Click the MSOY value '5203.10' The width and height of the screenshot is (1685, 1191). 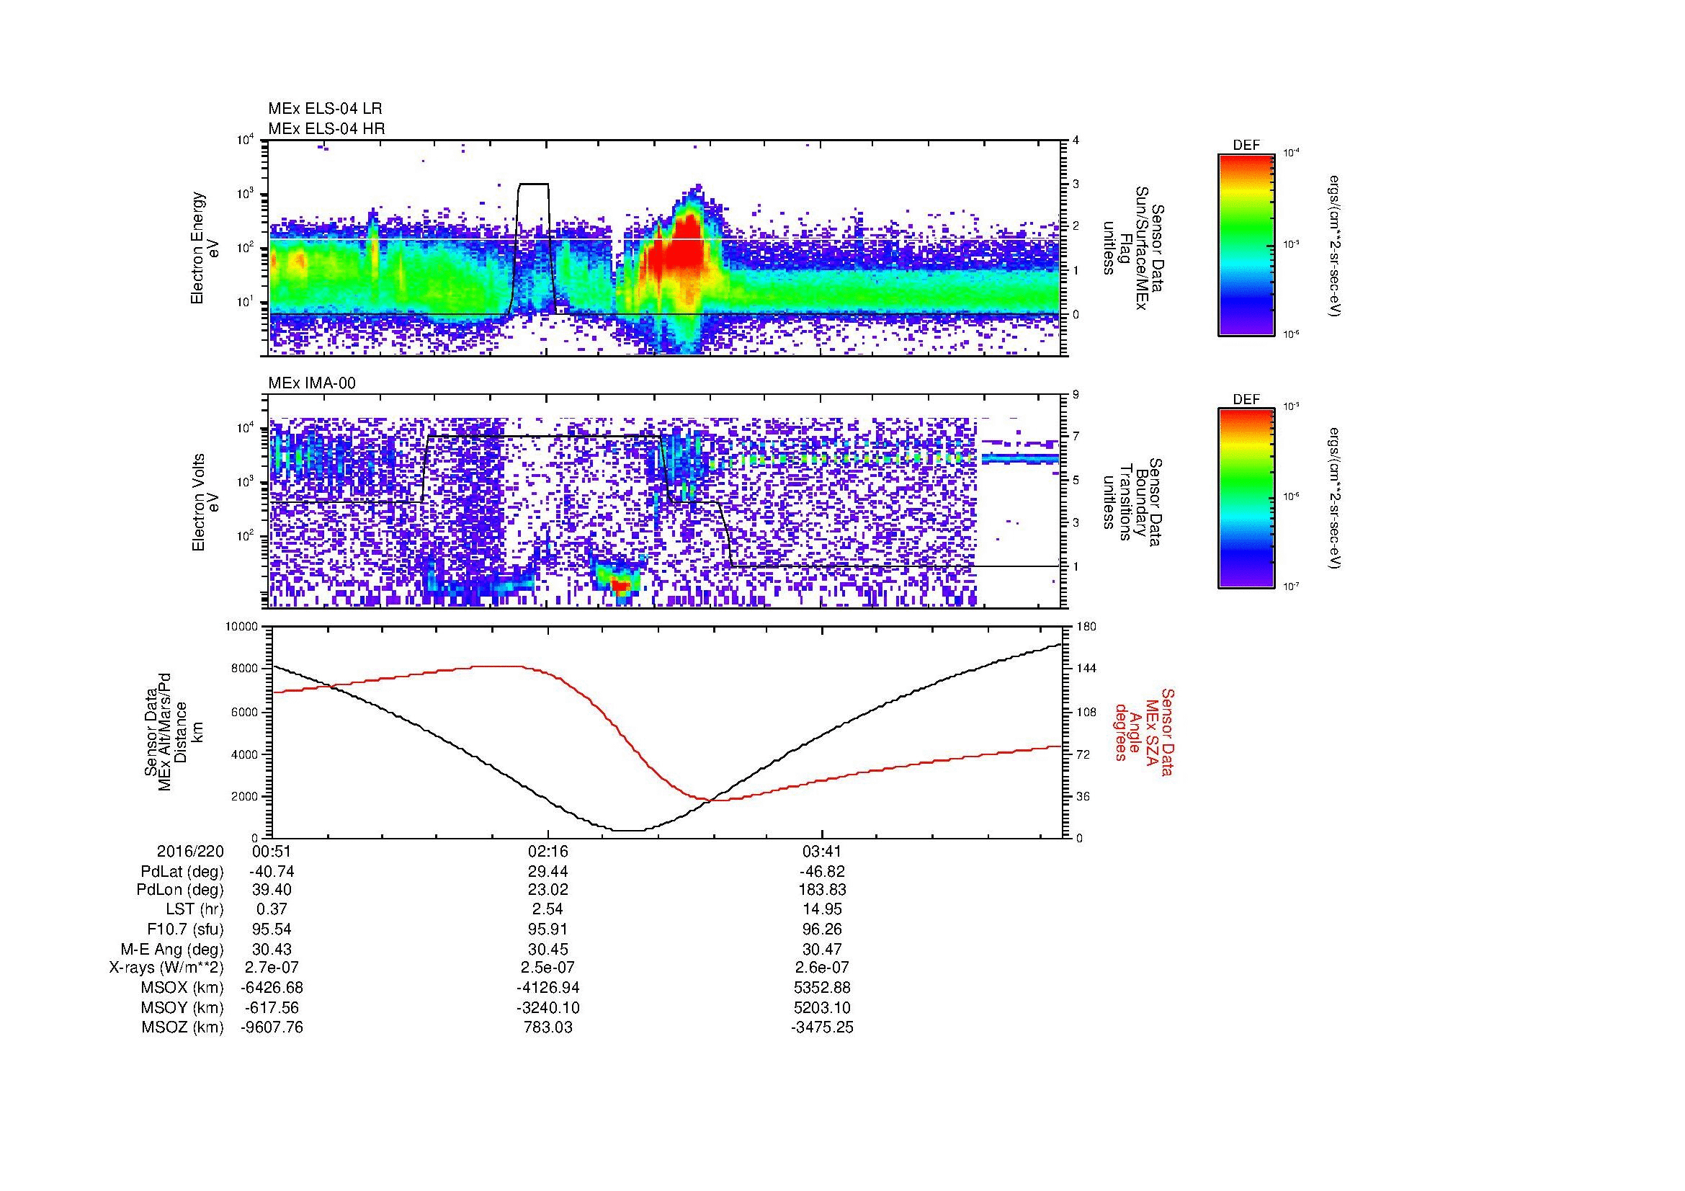pyautogui.click(x=822, y=1008)
